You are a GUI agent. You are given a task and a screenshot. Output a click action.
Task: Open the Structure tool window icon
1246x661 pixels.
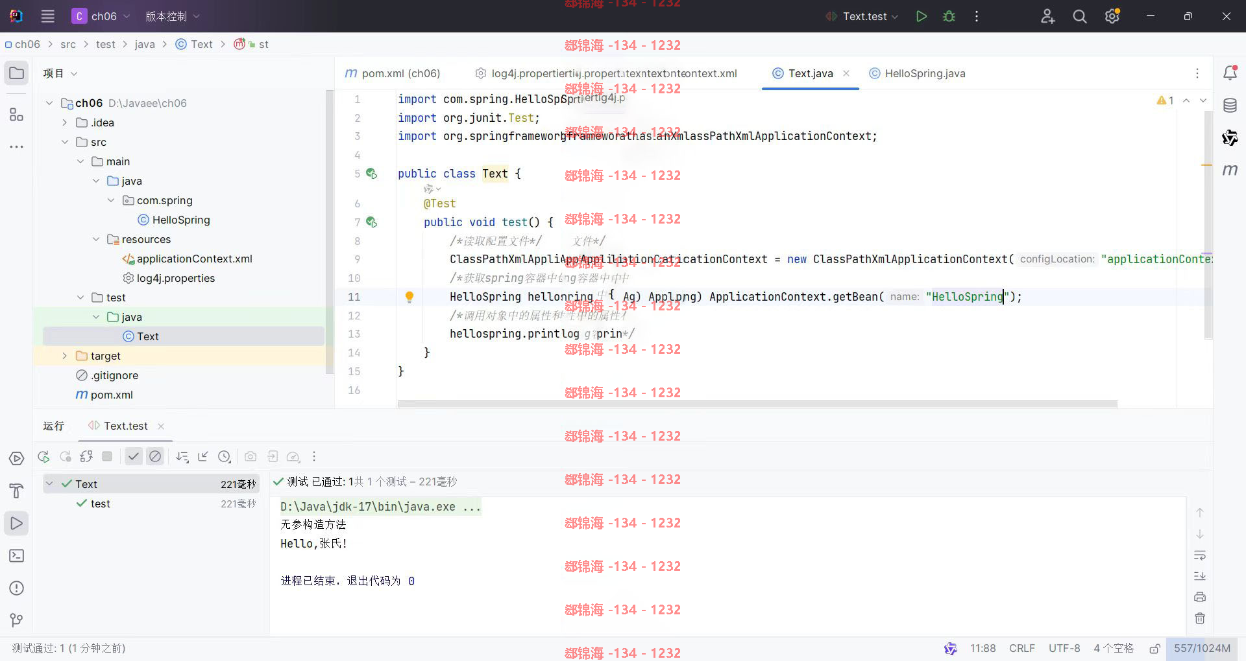coord(17,115)
